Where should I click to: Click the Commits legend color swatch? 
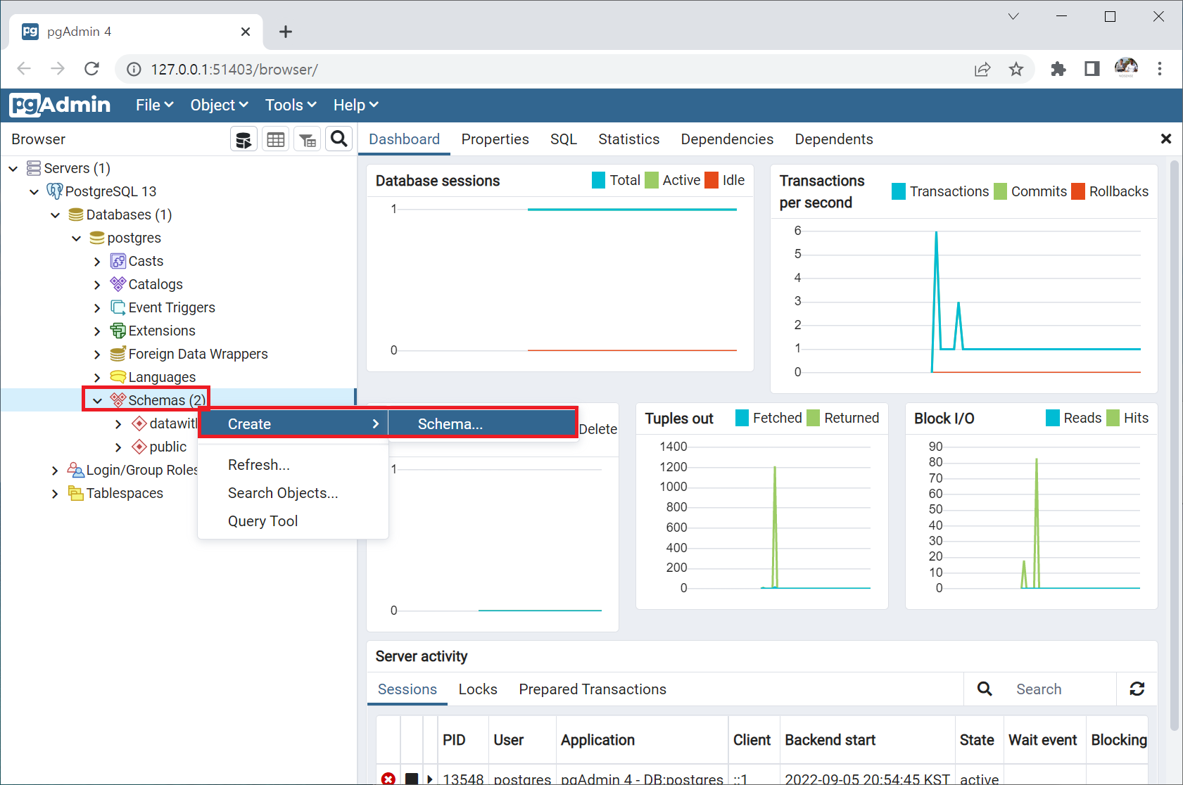click(x=1000, y=191)
